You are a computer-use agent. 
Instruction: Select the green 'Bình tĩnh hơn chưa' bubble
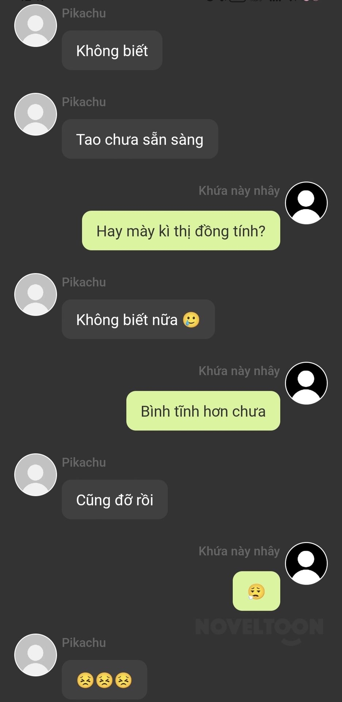203,411
